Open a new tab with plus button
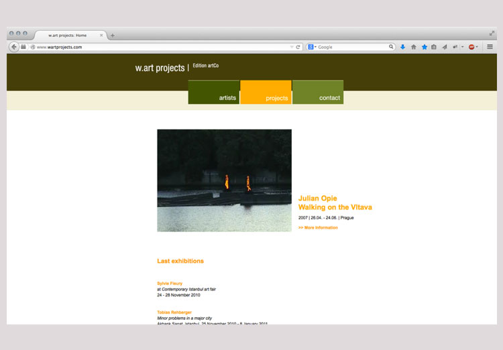 113,36
